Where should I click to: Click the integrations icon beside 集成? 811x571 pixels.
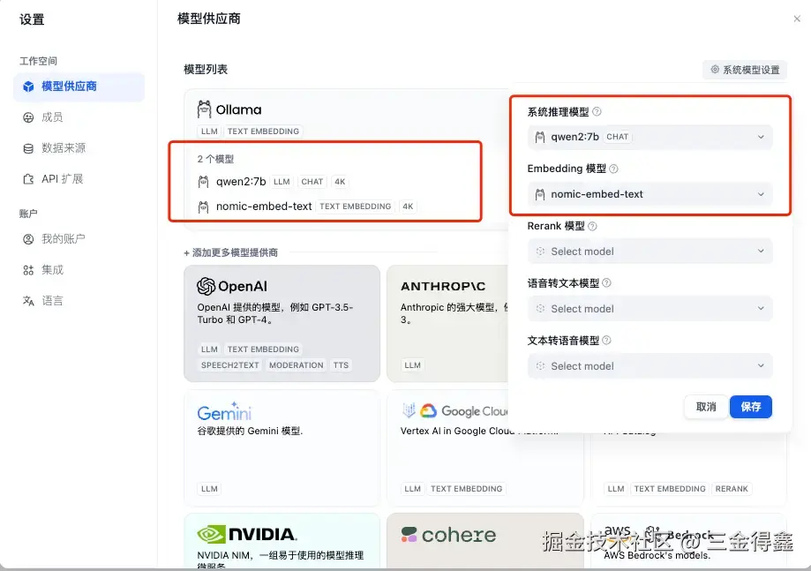[28, 270]
